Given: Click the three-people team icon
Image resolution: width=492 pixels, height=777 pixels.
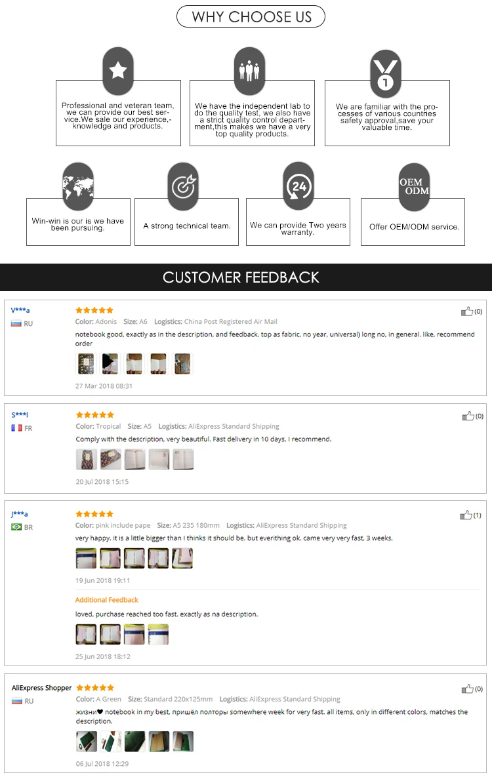Looking at the screenshot, I should click(x=249, y=71).
